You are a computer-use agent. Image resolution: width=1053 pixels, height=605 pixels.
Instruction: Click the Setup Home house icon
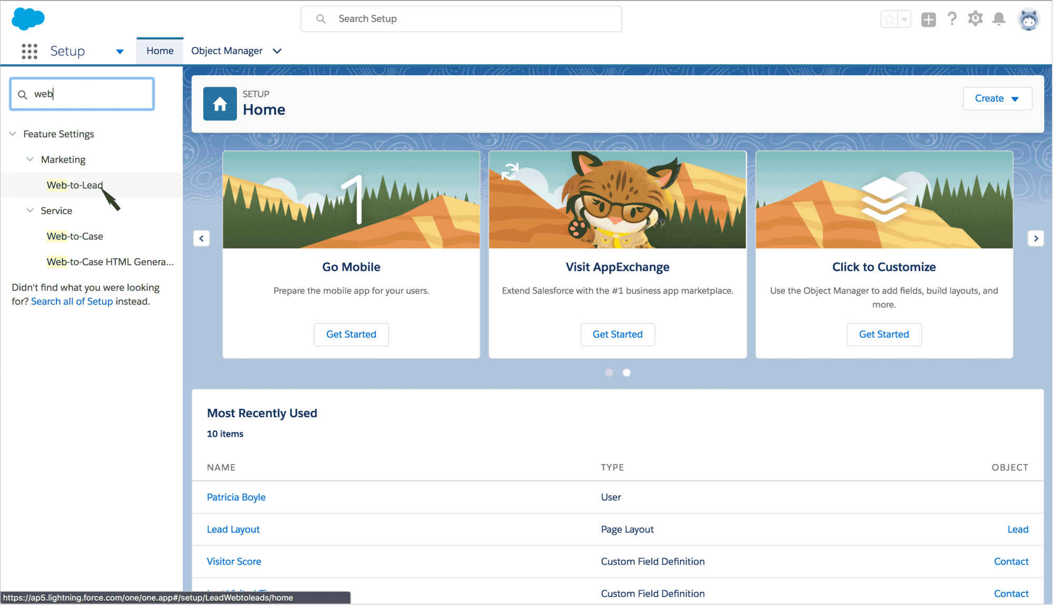tap(220, 104)
